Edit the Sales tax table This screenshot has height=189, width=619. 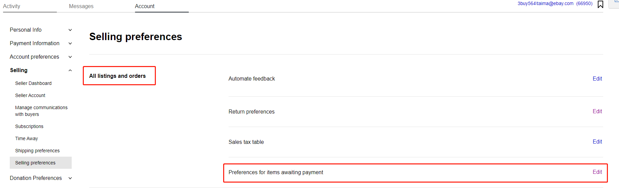[597, 141]
